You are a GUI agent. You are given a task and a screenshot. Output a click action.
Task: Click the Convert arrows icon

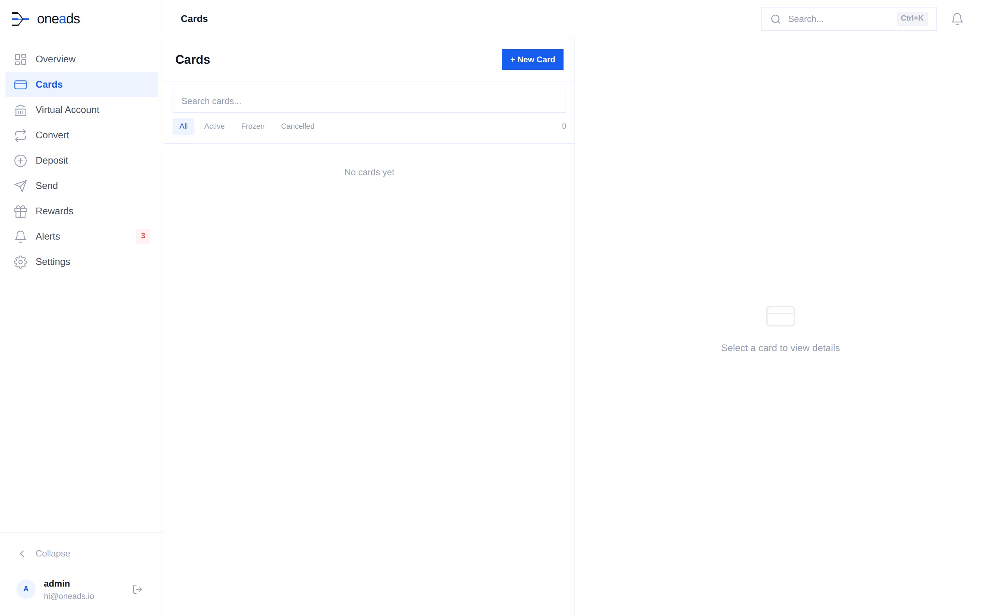coord(21,135)
